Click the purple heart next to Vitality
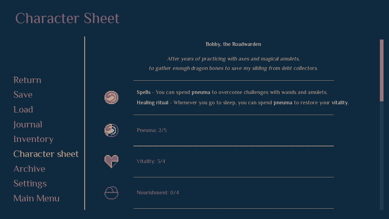 coord(111,161)
